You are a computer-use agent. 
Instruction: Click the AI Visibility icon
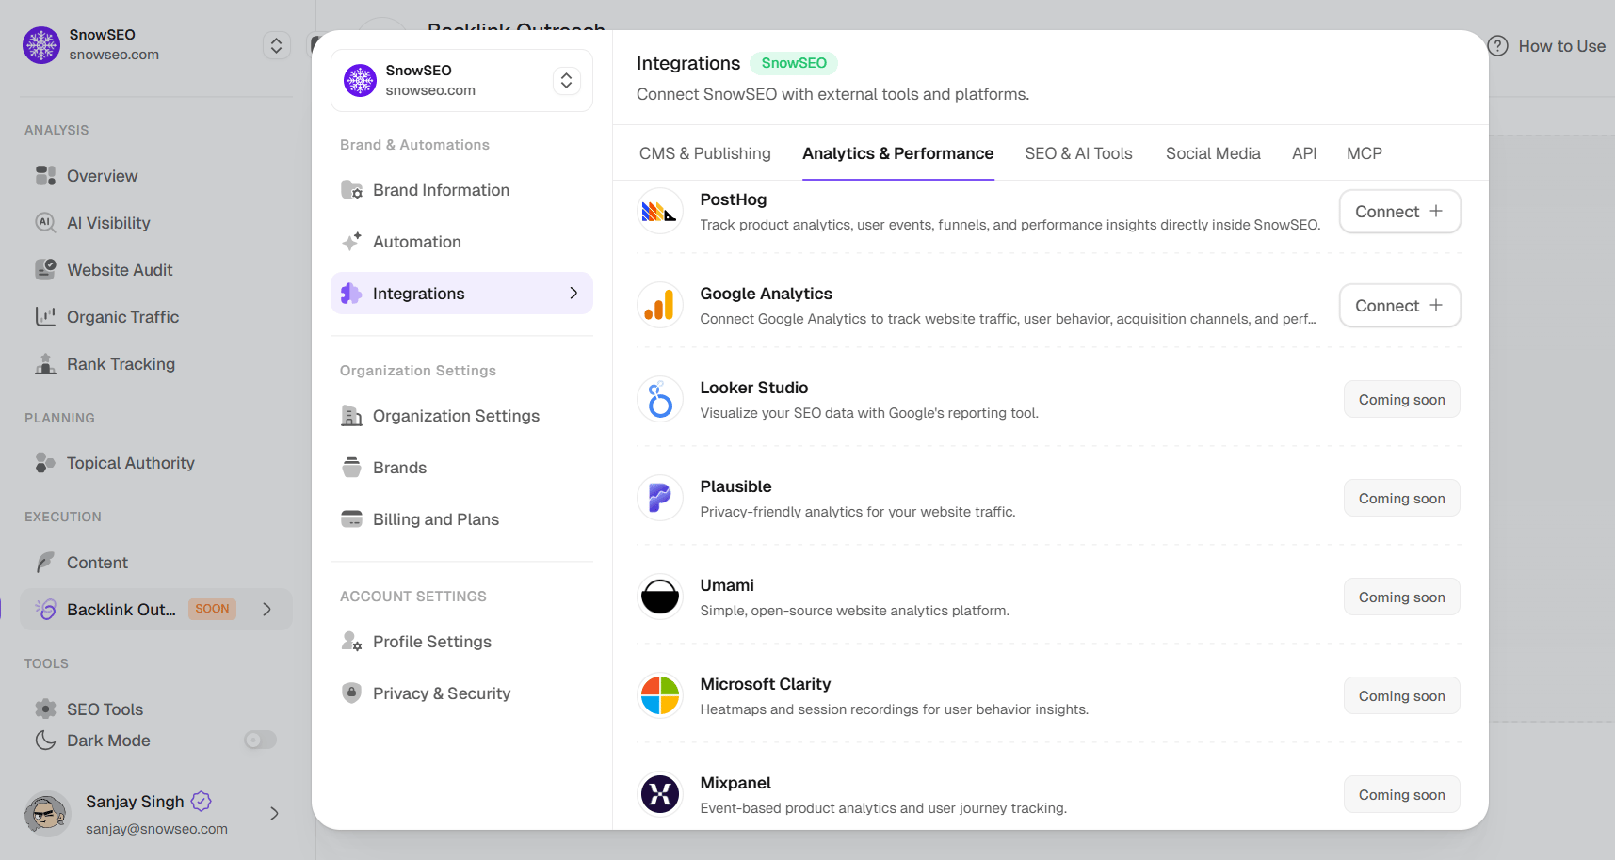[45, 223]
